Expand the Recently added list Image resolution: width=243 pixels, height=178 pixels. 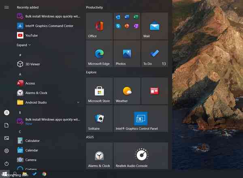[23, 45]
